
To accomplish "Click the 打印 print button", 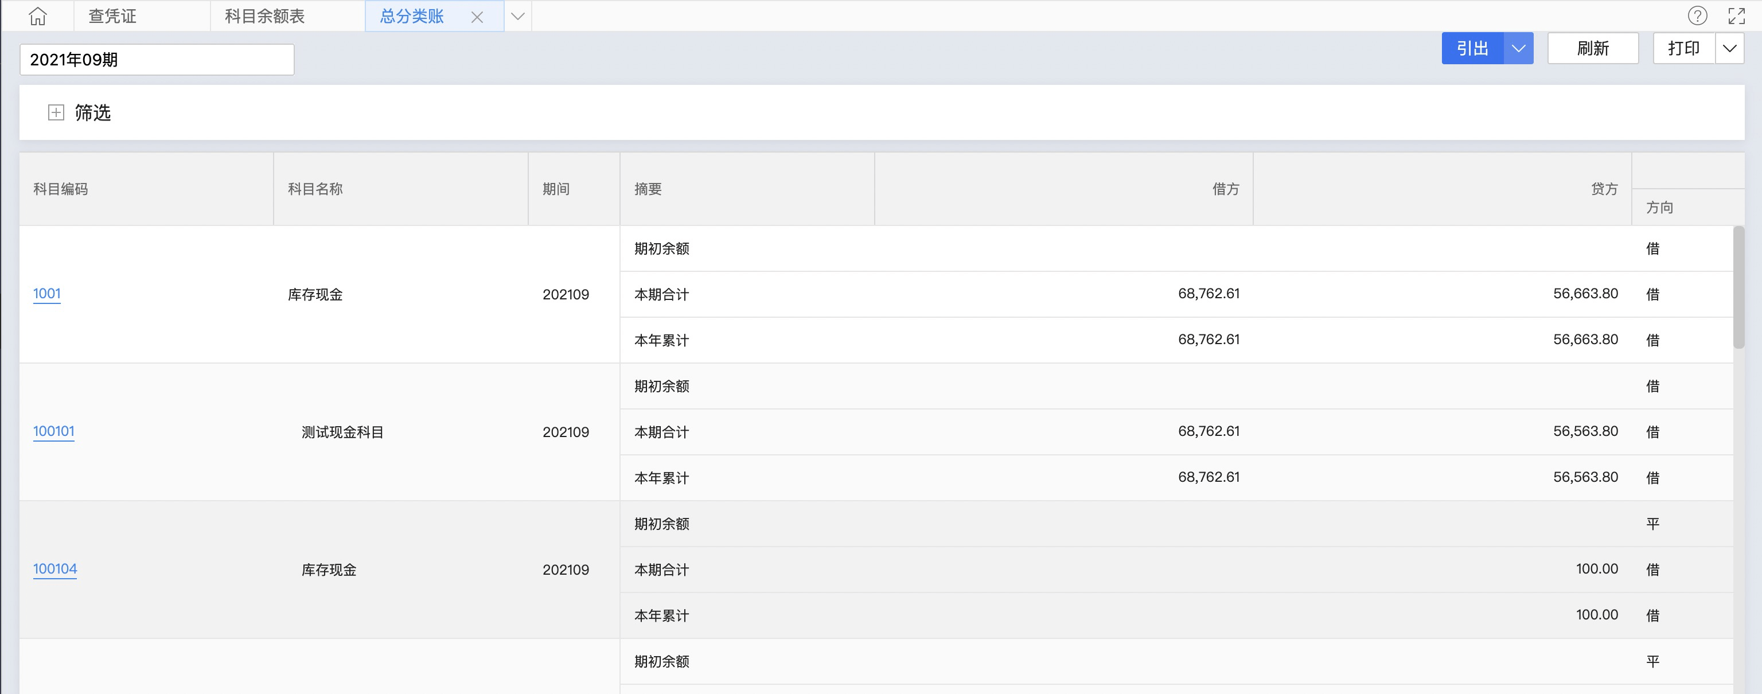I will (x=1683, y=49).
